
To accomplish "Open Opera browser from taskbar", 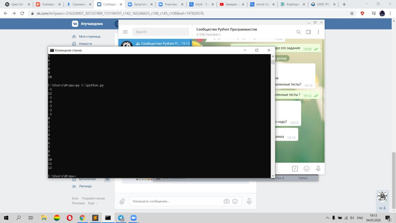I will pyautogui.click(x=70, y=218).
